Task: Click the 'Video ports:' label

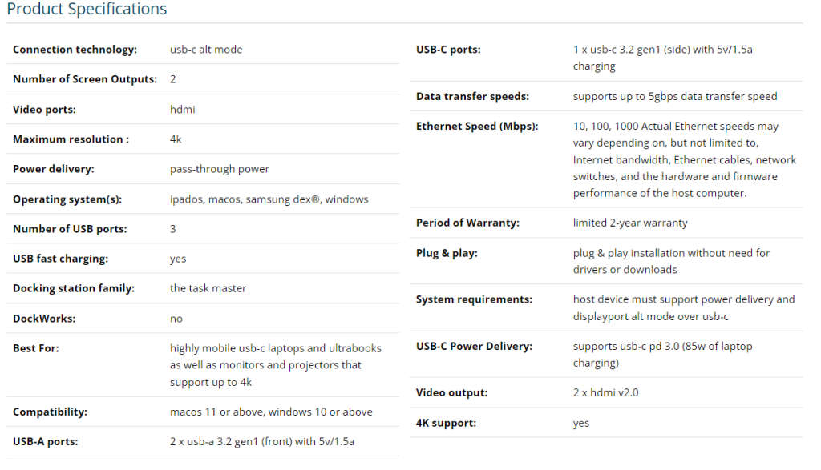Action: tap(44, 110)
